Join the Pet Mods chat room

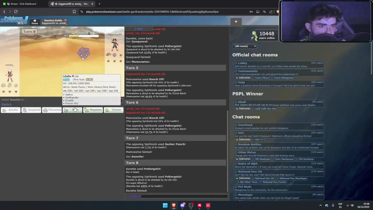coord(279,188)
